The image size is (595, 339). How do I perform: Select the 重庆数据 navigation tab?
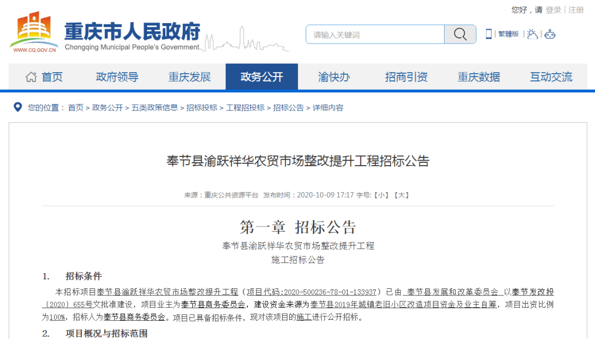(479, 77)
